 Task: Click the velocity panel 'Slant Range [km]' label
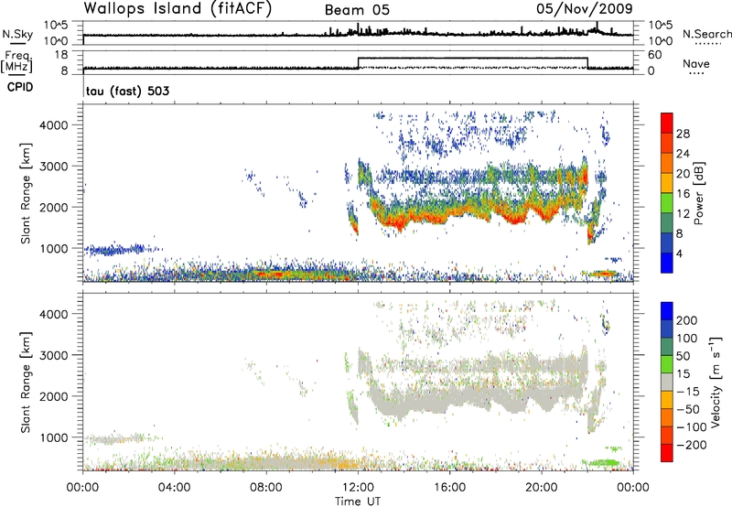tap(26, 383)
